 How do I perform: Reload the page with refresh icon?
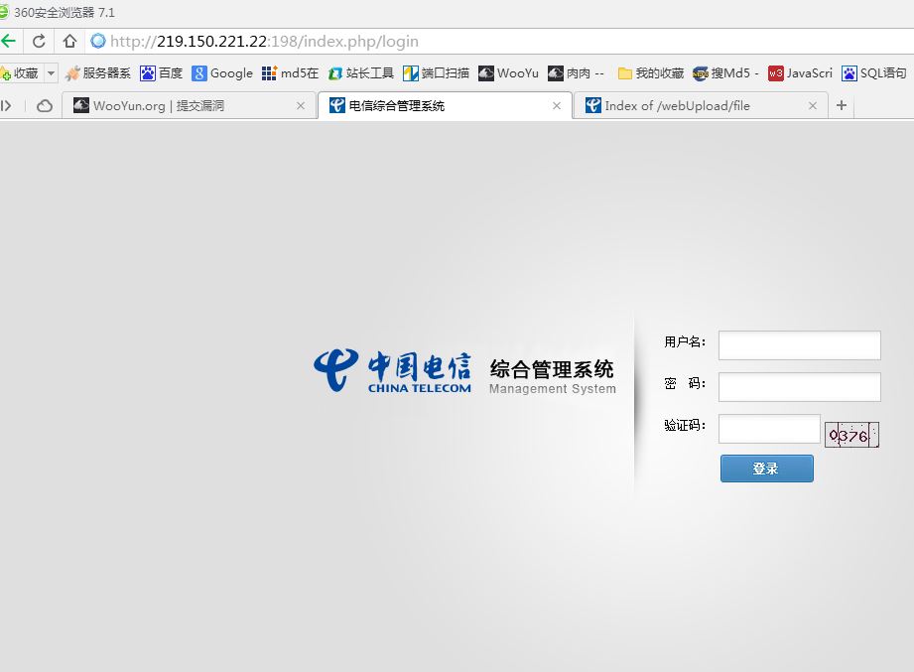click(39, 42)
